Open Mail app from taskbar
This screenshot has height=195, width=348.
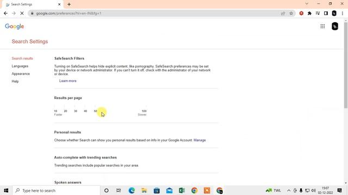(x=169, y=190)
